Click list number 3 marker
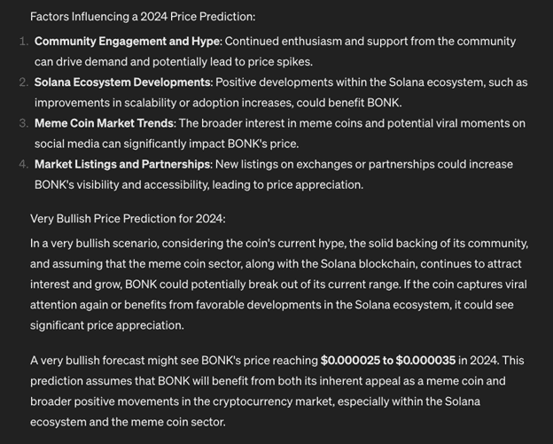This screenshot has height=444, width=553. pyautogui.click(x=24, y=123)
